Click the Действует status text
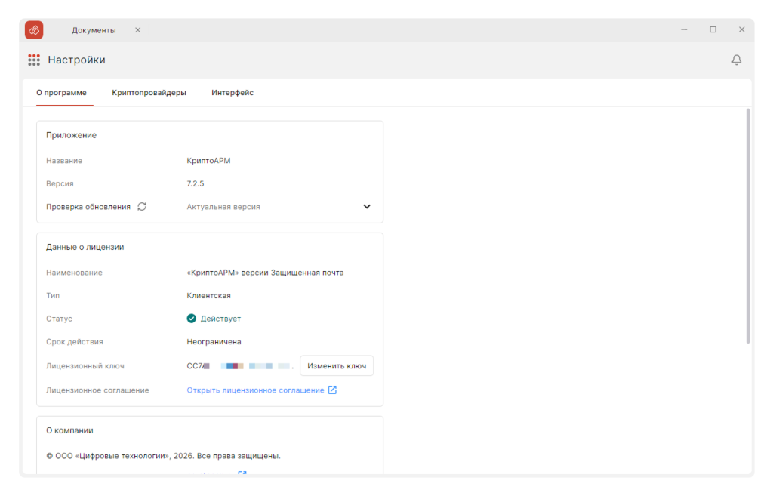The image size is (773, 496). coord(220,319)
